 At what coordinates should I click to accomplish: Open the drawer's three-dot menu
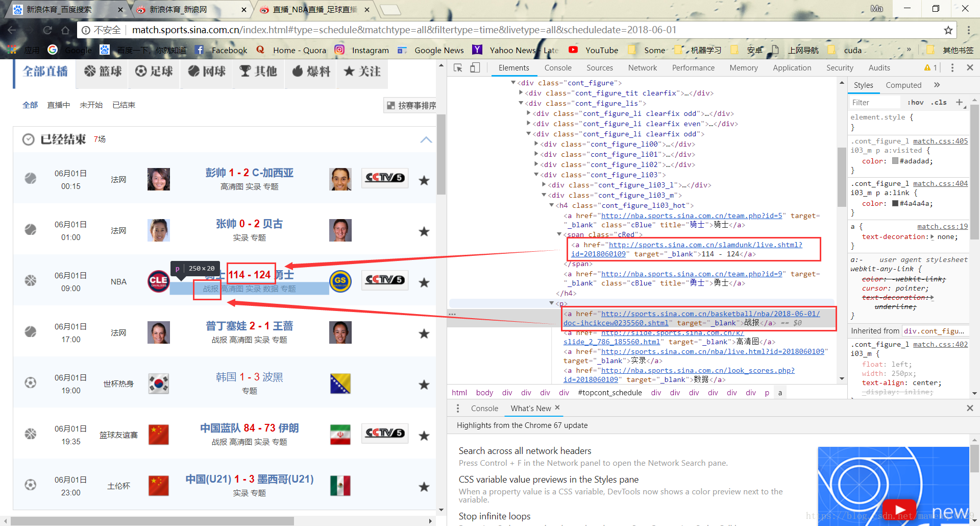(458, 409)
